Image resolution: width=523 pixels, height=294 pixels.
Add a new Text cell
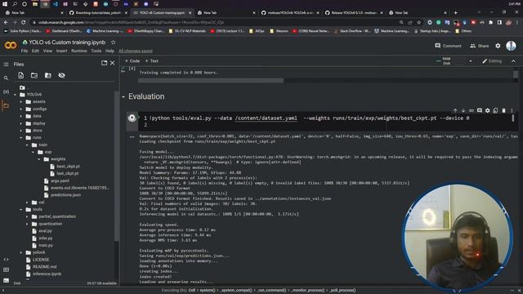click(152, 61)
